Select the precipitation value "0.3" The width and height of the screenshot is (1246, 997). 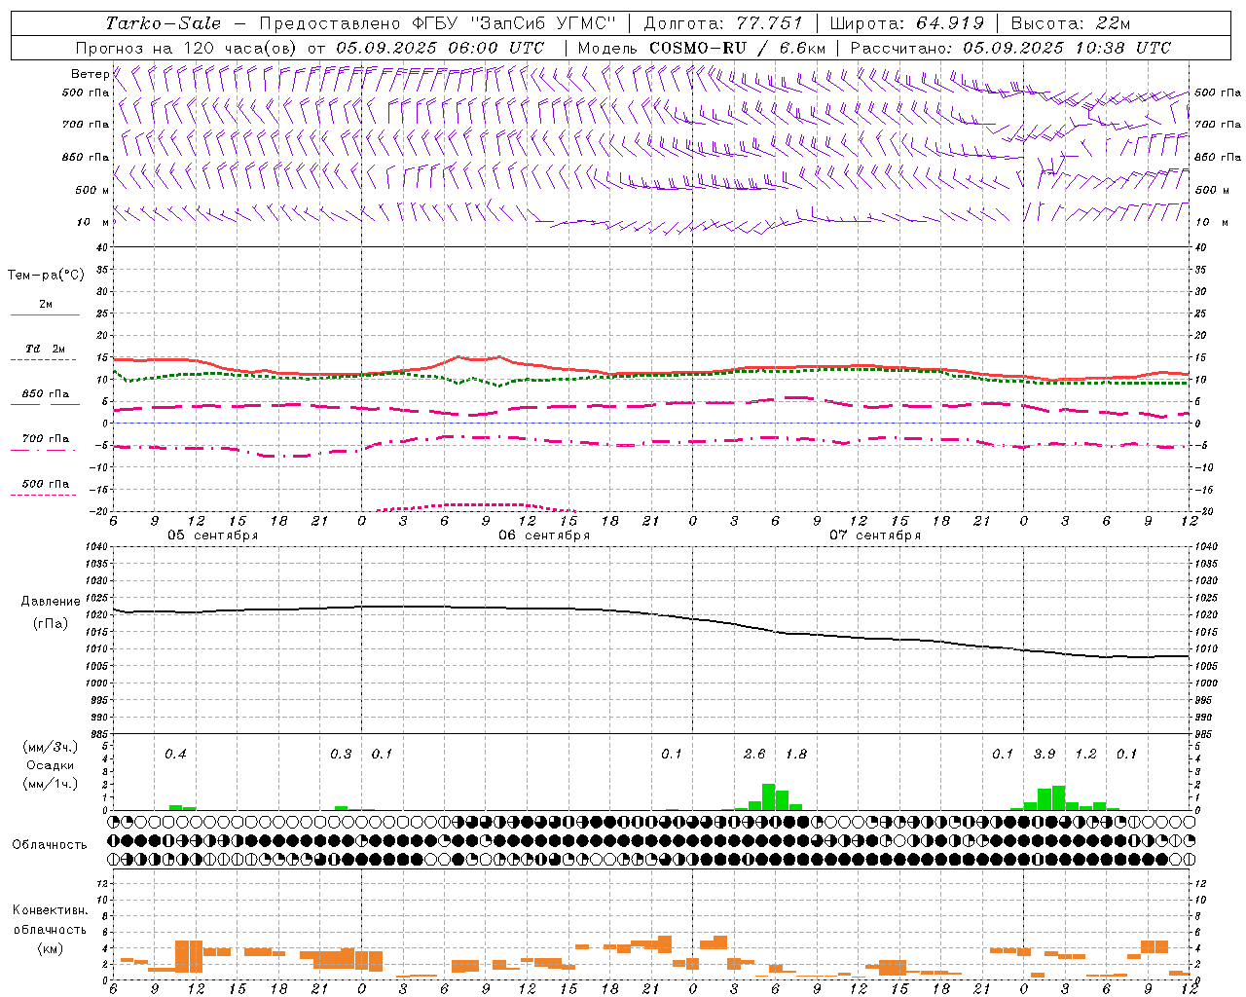click(x=341, y=754)
